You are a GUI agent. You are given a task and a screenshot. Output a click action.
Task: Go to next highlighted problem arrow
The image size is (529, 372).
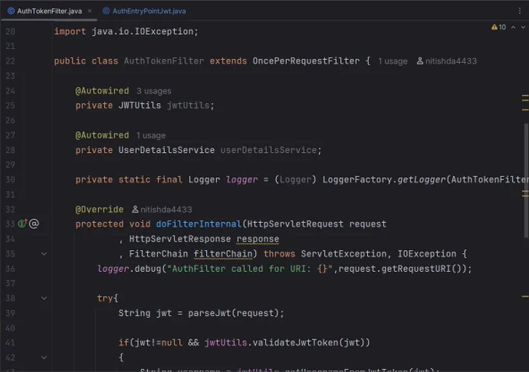tap(523, 27)
